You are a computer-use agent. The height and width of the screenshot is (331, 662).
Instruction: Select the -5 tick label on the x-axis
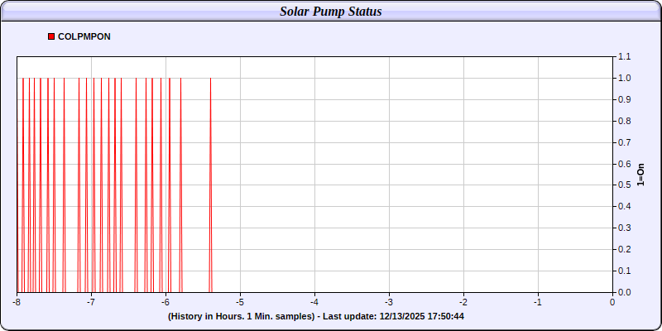coord(239,303)
